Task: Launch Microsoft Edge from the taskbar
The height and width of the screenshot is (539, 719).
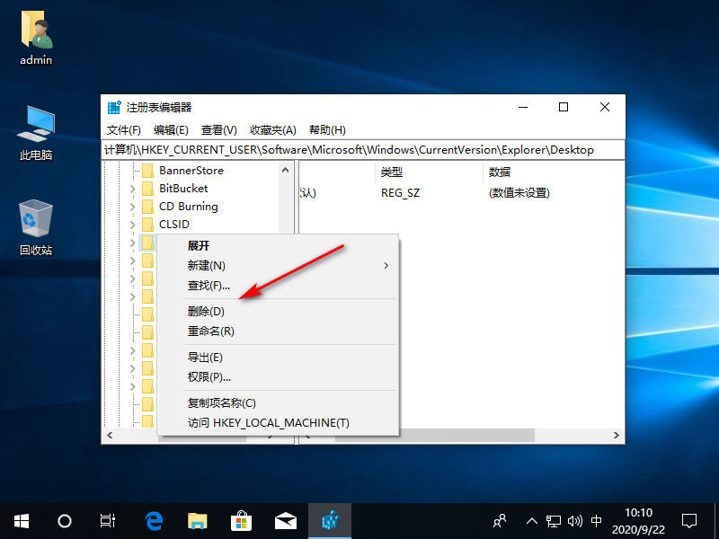Action: tap(153, 520)
